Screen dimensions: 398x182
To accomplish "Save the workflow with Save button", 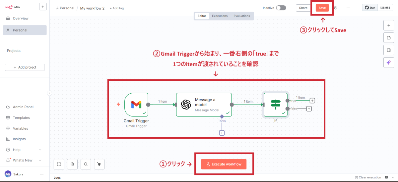I will click(322, 8).
